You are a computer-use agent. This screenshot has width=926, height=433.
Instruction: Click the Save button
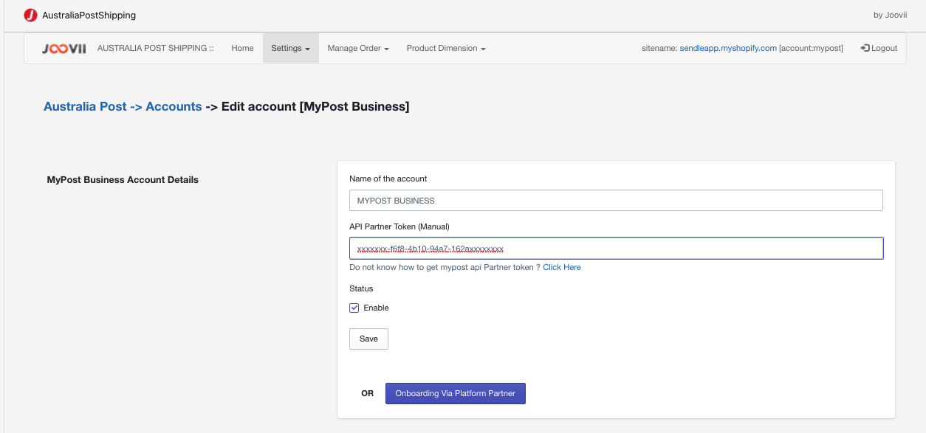(x=368, y=339)
